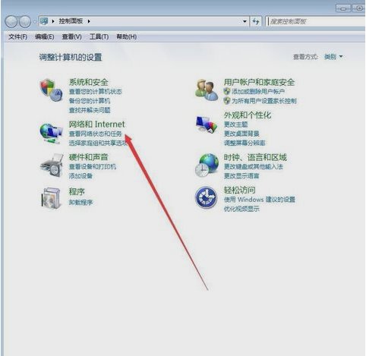Open Hardware and Sound printer icon
The image size is (366, 356).
click(52, 165)
